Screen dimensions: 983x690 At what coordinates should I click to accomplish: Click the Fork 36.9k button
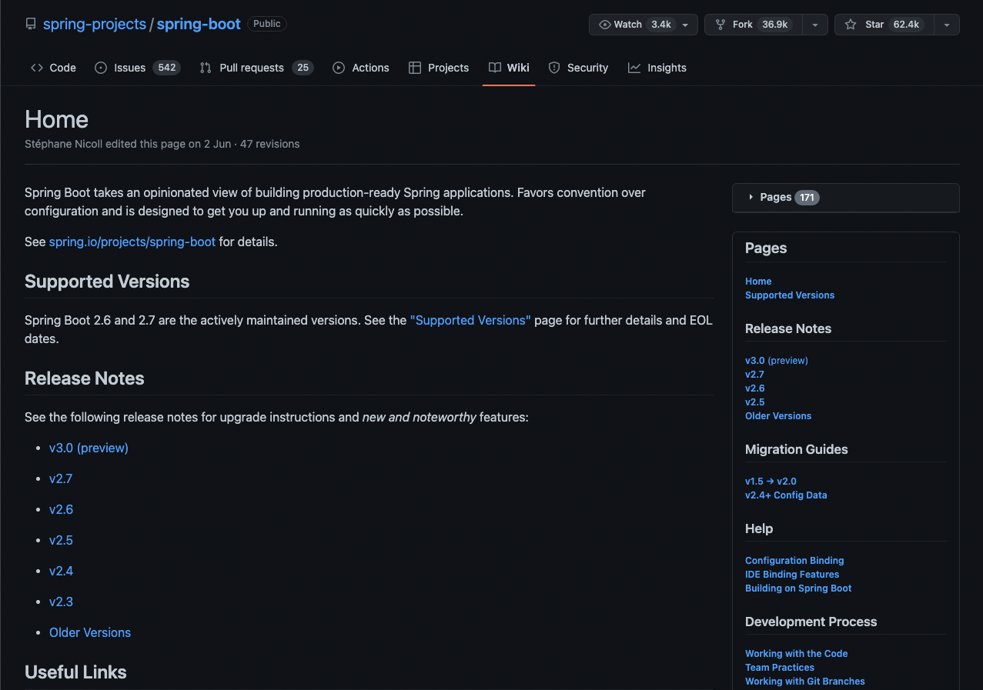click(x=754, y=25)
